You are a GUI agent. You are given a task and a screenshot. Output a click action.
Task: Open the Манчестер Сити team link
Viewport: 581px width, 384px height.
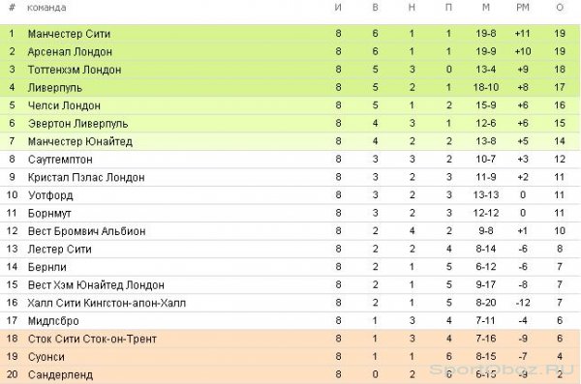(70, 34)
